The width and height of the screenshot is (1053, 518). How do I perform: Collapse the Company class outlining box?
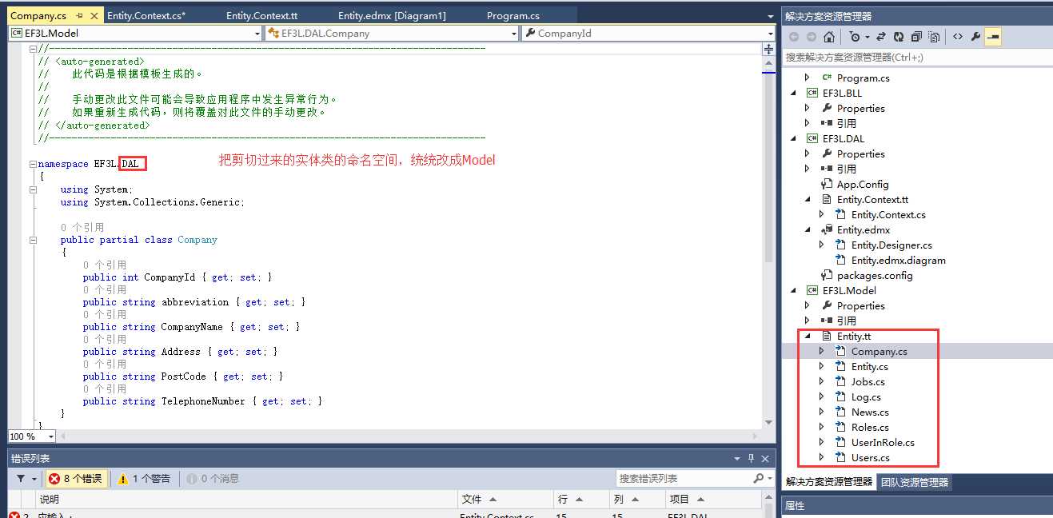33,240
